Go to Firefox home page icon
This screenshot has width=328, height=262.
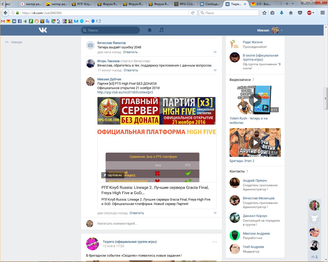click(291, 13)
